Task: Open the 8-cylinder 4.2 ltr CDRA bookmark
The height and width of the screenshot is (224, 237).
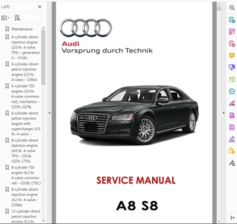Action: coord(25,197)
